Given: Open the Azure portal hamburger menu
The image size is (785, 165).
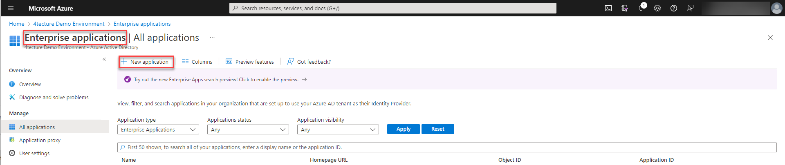Looking at the screenshot, I should [x=11, y=8].
